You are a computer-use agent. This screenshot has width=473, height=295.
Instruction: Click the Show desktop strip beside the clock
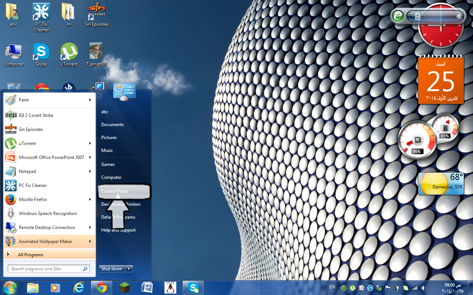(470, 288)
